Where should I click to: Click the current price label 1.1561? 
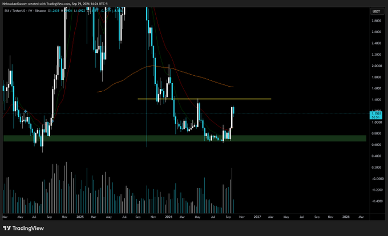click(x=375, y=115)
